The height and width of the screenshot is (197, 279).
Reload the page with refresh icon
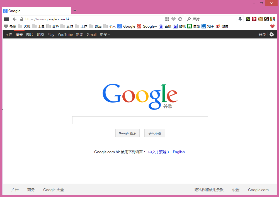pos(180,19)
